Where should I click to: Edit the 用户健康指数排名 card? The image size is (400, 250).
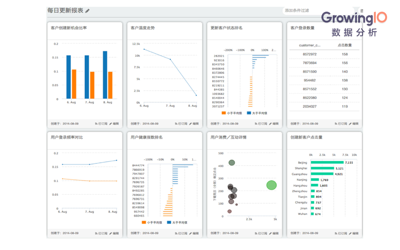click(x=194, y=233)
